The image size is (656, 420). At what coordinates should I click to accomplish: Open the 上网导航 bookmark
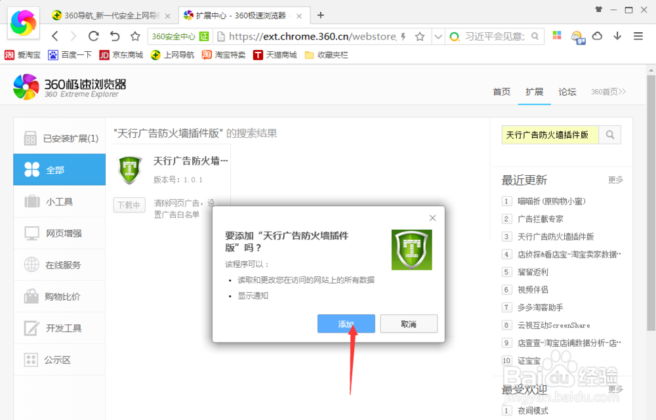point(173,55)
